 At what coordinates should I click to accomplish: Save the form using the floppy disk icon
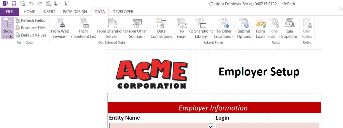[14, 3]
